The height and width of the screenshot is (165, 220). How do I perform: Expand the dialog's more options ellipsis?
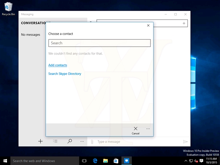(x=148, y=129)
